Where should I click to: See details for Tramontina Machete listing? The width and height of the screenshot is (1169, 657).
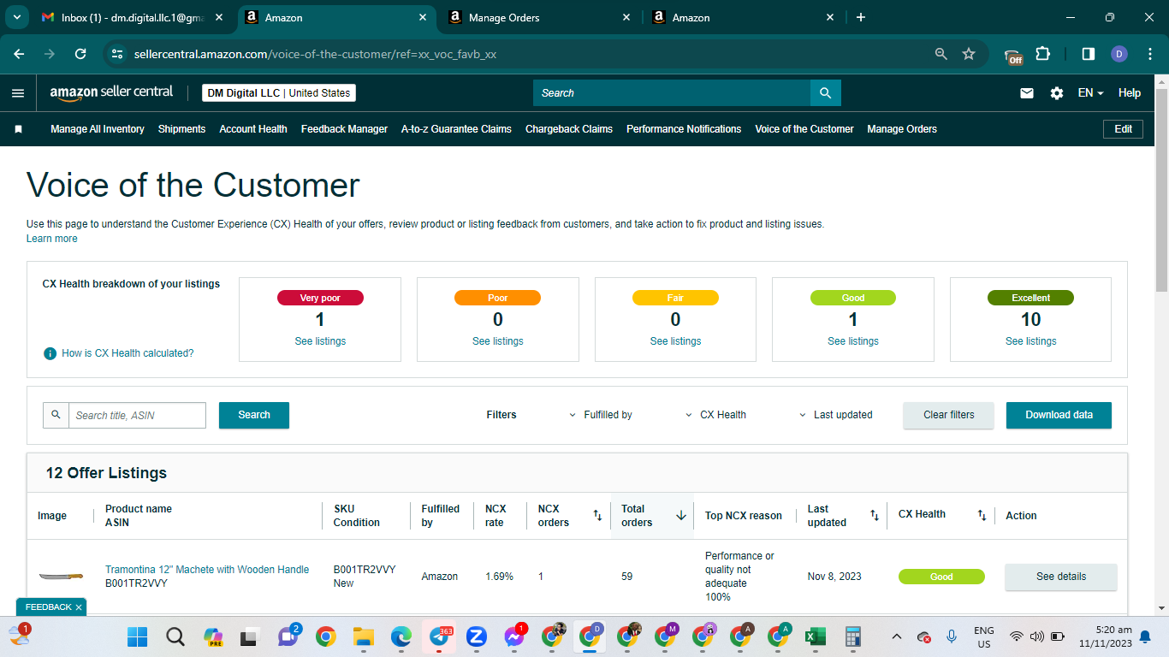point(1061,577)
